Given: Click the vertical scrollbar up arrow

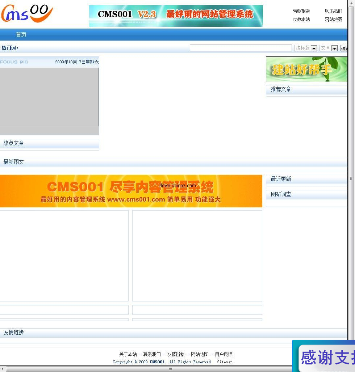Looking at the screenshot, I should point(351,3).
